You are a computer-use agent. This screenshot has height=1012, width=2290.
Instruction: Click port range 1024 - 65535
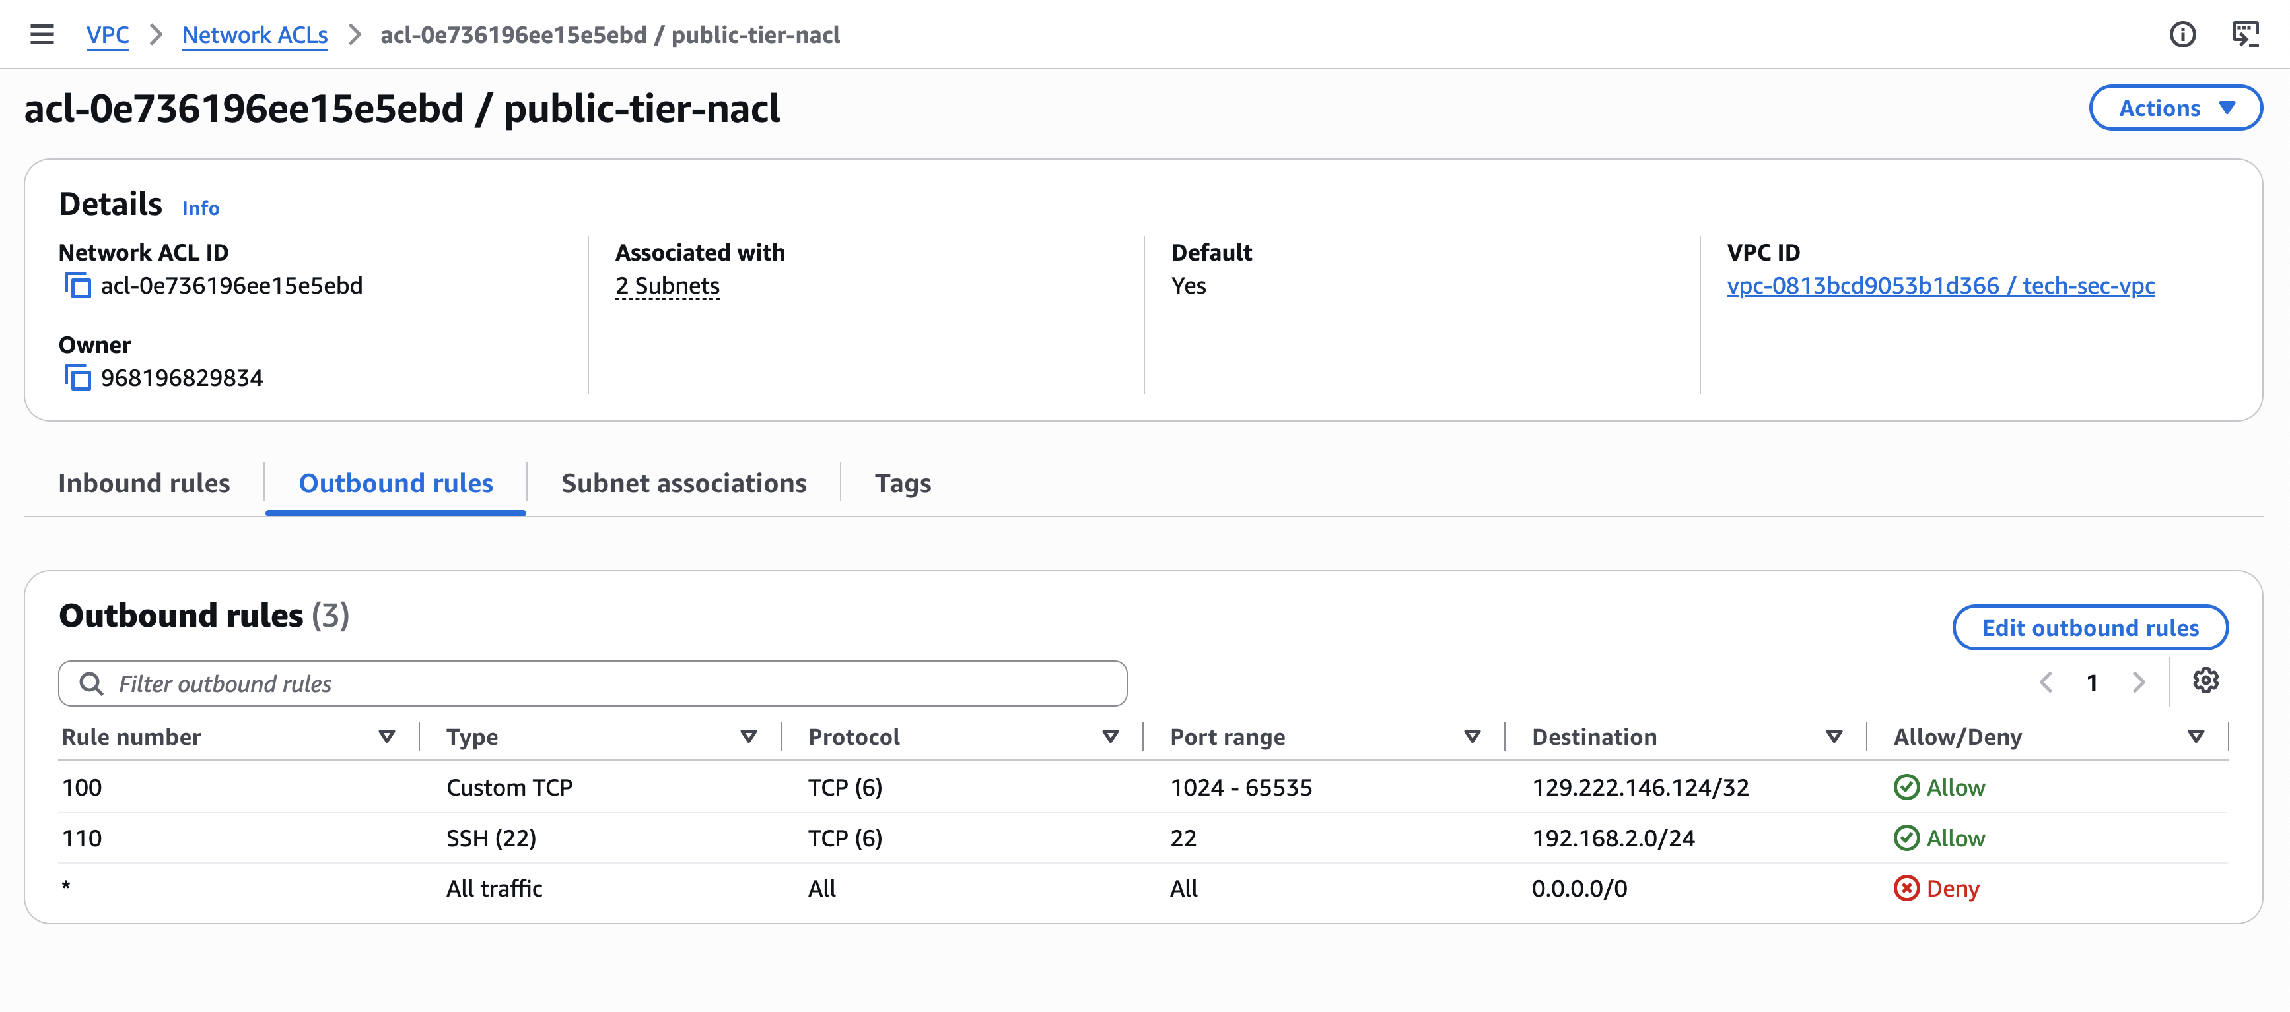point(1241,788)
